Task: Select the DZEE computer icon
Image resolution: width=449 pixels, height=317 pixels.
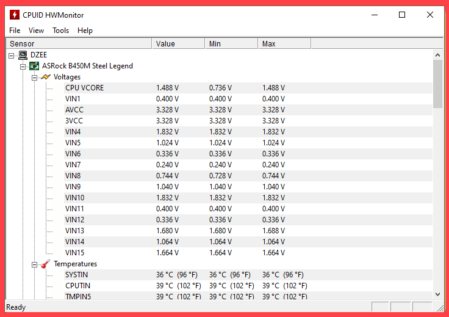Action: tap(23, 55)
